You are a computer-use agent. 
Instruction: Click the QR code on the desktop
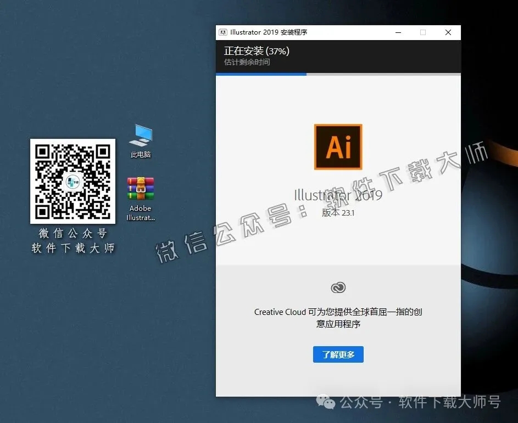[73, 182]
